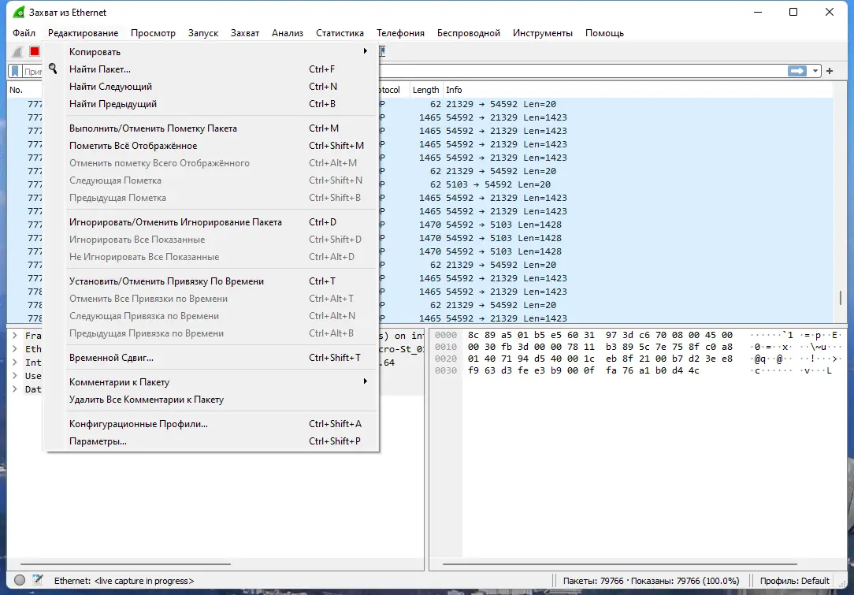The height and width of the screenshot is (595, 854).
Task: Expand the Fra... row in packet details
Action: coord(15,336)
